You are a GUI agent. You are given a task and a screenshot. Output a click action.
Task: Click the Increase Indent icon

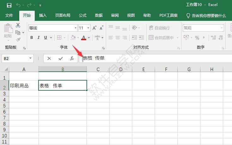141,38
